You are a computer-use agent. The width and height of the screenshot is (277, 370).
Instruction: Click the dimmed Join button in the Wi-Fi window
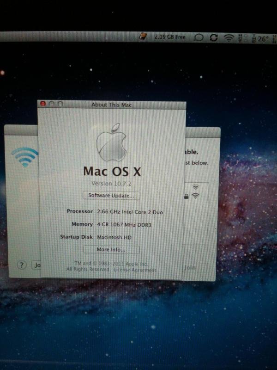[190, 268]
